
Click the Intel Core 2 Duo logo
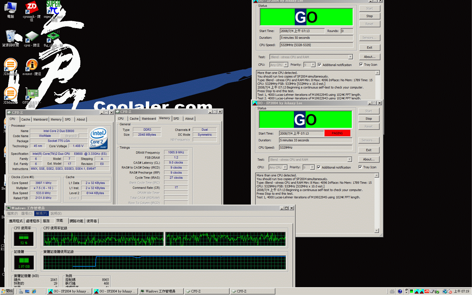tap(98, 138)
